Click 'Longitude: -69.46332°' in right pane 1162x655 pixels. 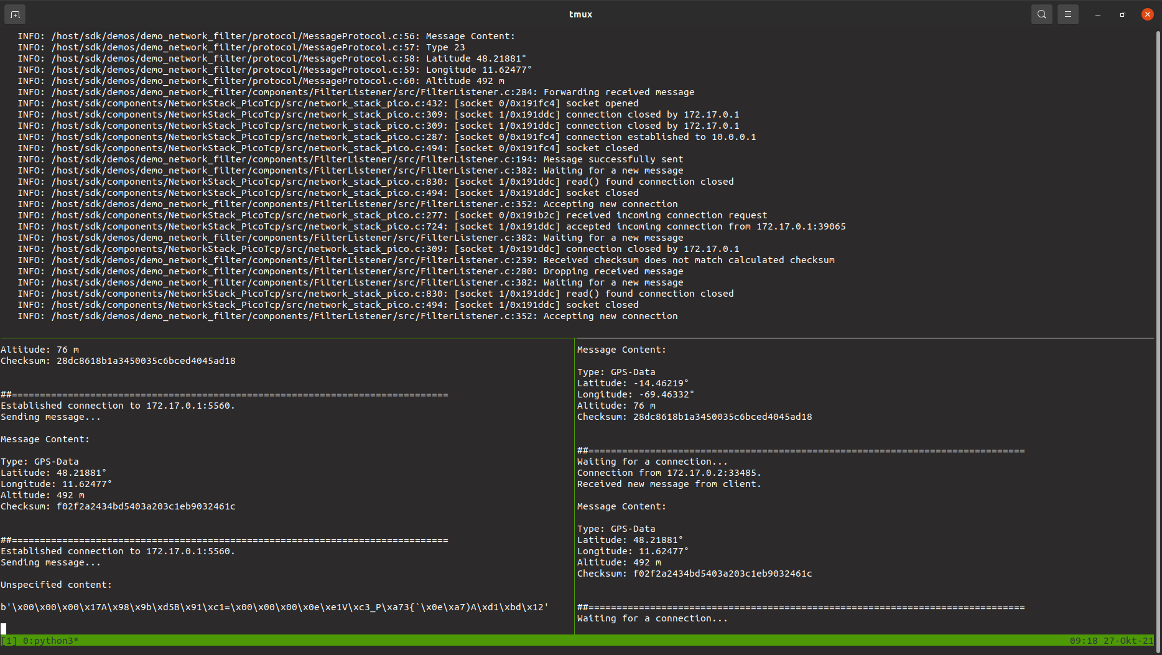636,394
